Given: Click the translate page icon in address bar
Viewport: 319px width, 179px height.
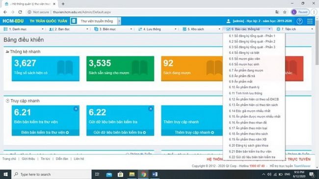Looking at the screenshot, I should tap(277, 12).
